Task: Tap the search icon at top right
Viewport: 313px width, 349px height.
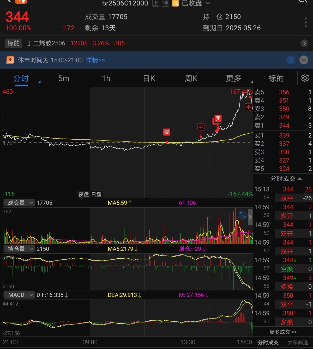Action: pos(303,1)
